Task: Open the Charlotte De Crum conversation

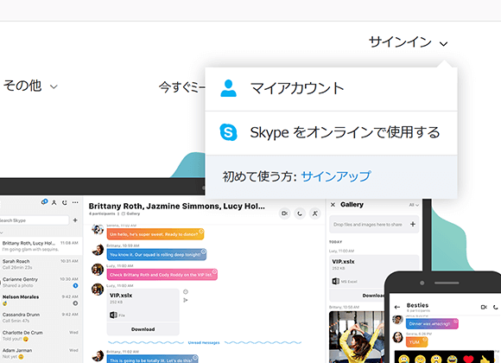Action: pyautogui.click(x=41, y=335)
